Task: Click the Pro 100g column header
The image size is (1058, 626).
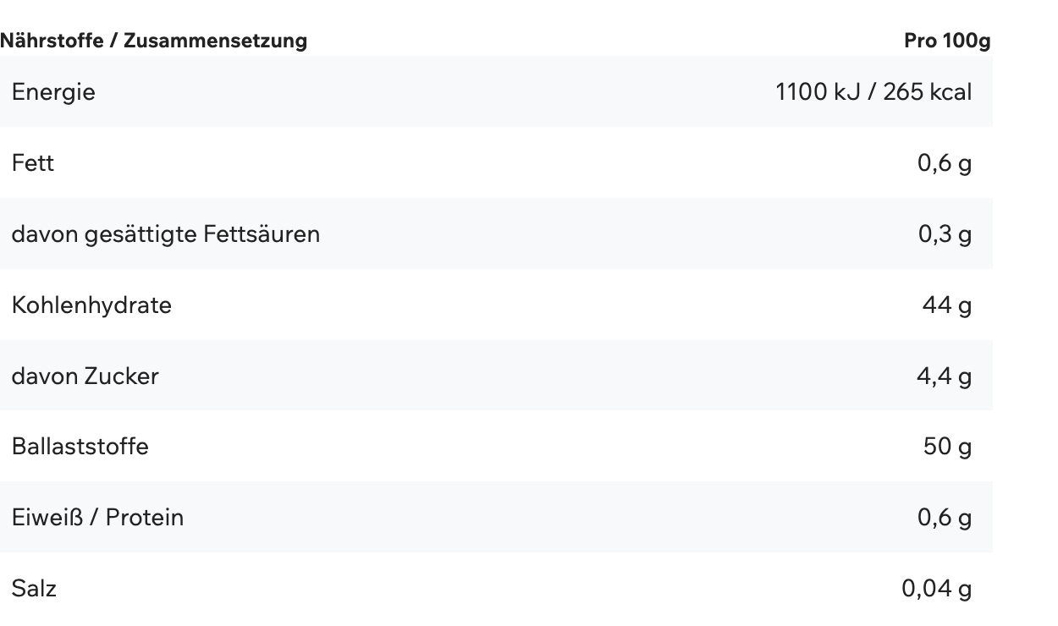Action: point(946,41)
